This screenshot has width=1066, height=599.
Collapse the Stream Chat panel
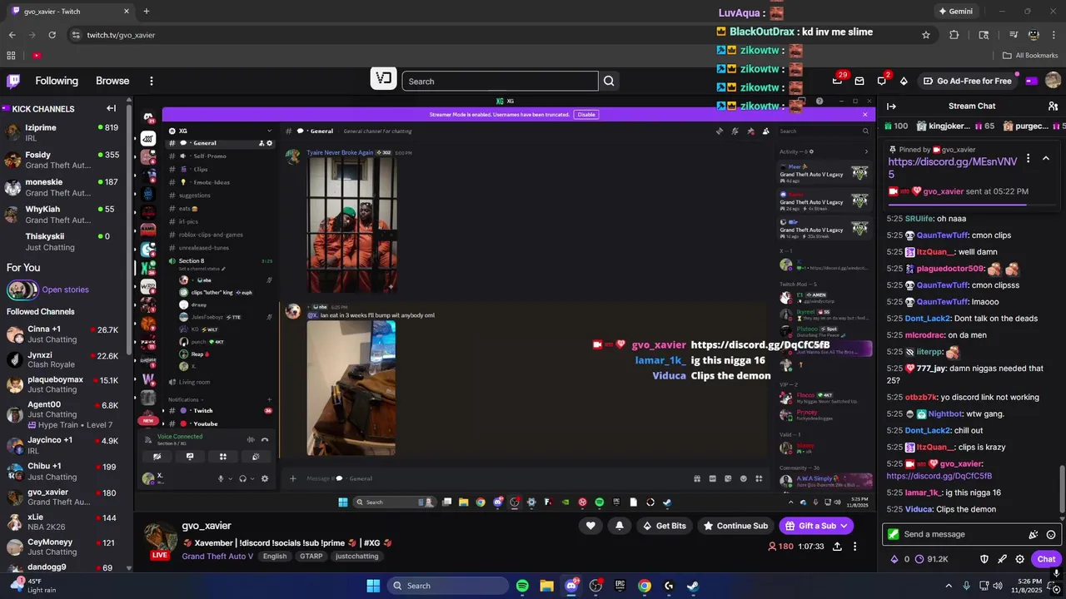(x=891, y=106)
